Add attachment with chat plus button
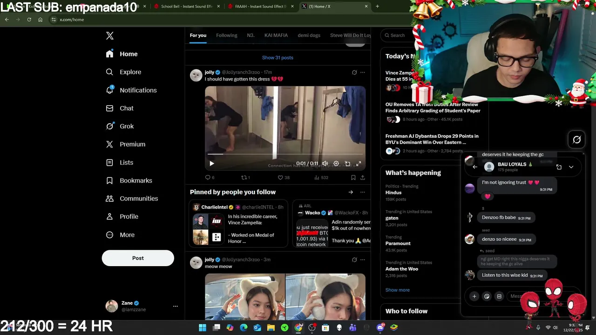This screenshot has height=335, width=596. click(x=474, y=296)
